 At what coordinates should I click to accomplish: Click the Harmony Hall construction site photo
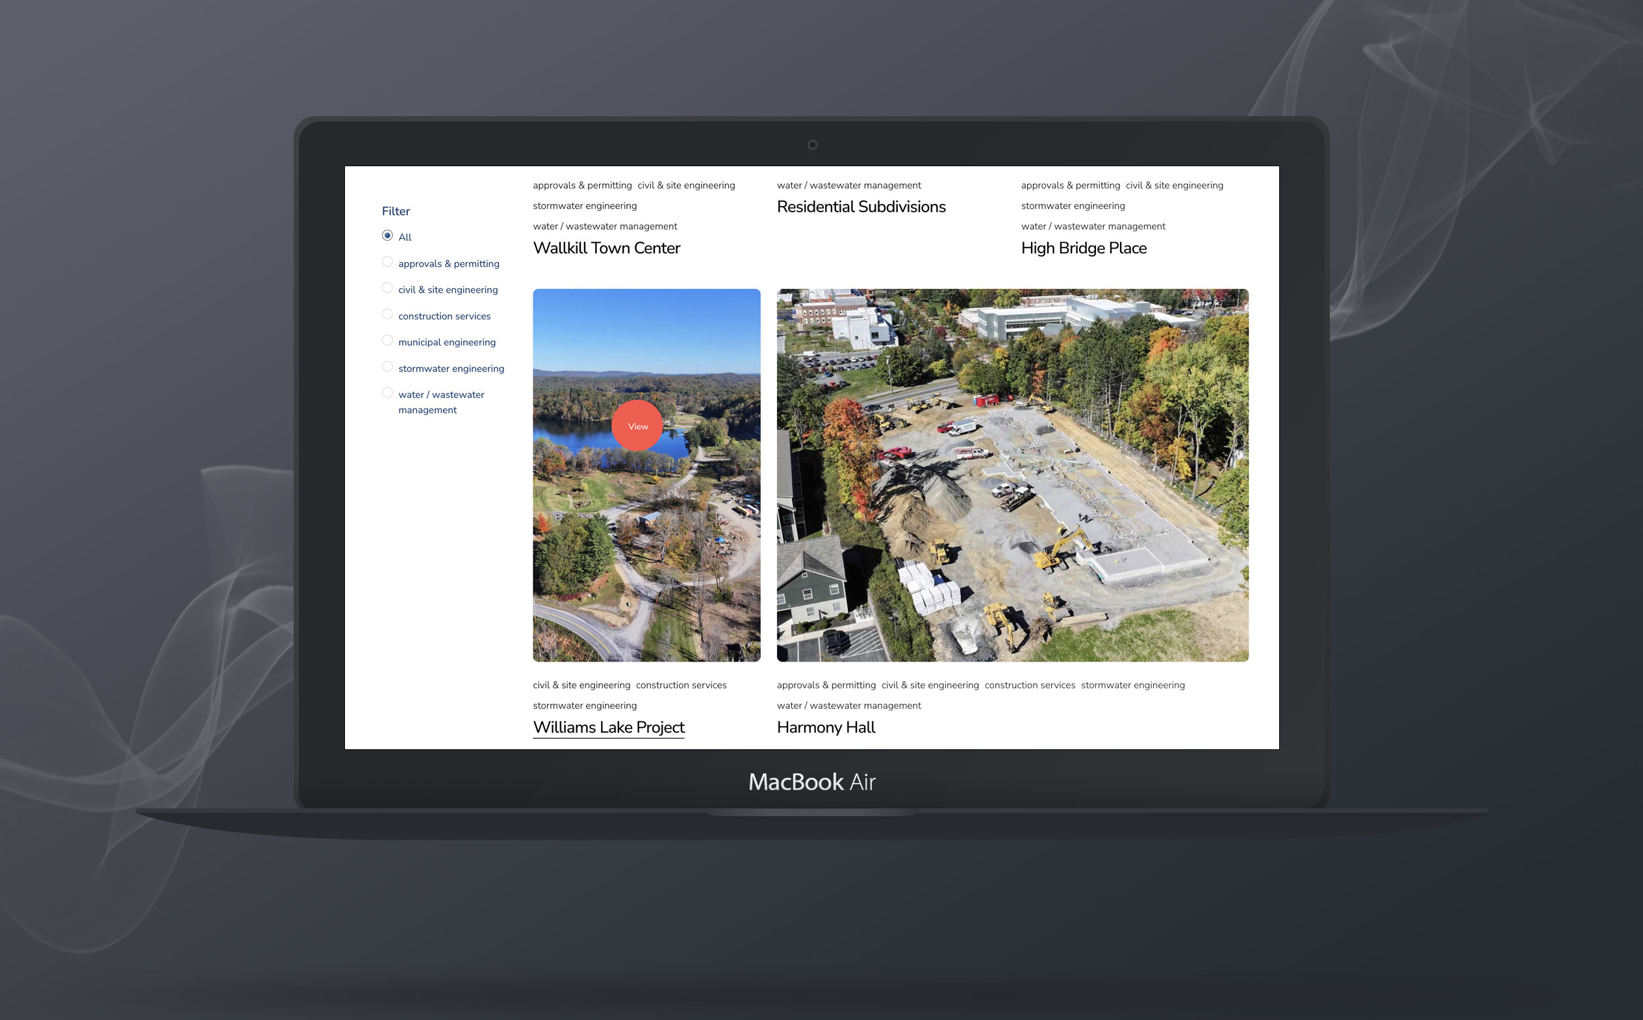(x=1013, y=475)
